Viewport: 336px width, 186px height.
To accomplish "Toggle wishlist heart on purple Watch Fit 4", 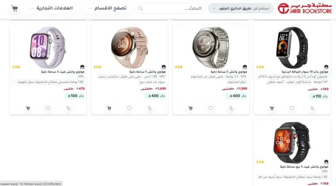I will [x=48, y=108].
